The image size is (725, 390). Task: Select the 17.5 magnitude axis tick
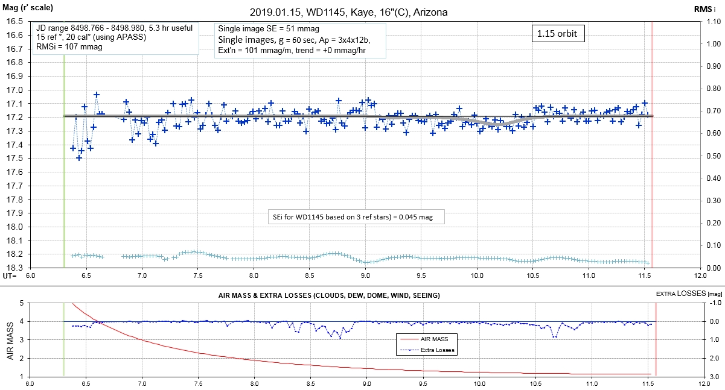coord(14,159)
